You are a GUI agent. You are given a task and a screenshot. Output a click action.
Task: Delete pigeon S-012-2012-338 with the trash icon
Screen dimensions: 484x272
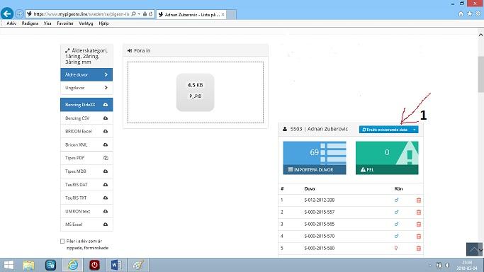[419, 200]
